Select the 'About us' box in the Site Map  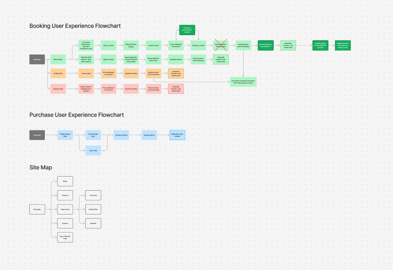pyautogui.click(x=65, y=195)
